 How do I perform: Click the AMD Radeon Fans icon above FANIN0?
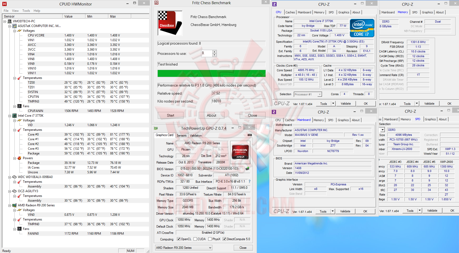pos(19,229)
